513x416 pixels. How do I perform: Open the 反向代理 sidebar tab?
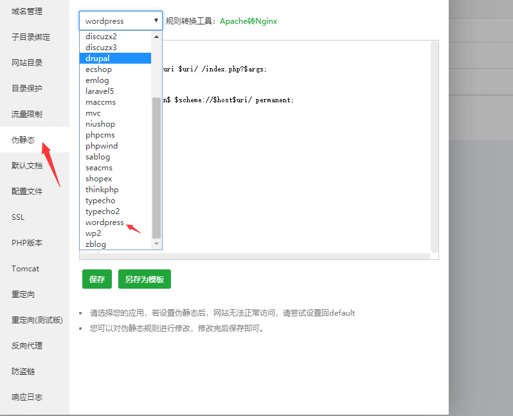(x=34, y=346)
